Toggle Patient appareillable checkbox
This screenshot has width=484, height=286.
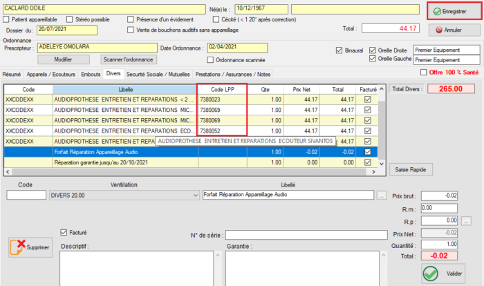(x=6, y=19)
